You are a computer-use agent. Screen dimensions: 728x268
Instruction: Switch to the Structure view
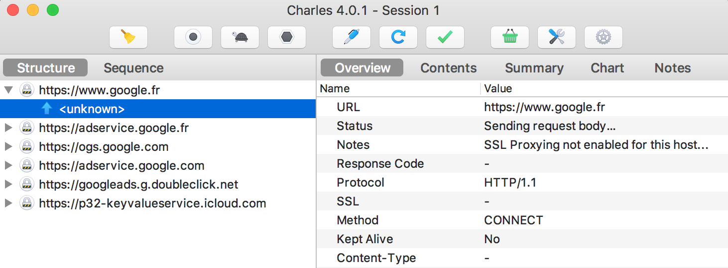(x=46, y=68)
